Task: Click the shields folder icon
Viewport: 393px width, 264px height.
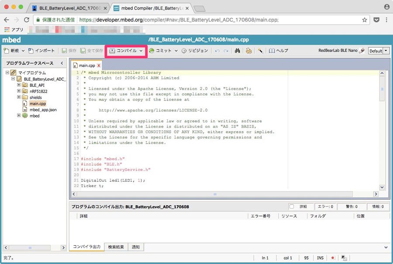Action: tap(25, 97)
